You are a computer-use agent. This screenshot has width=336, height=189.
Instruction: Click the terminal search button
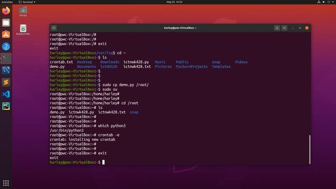pyautogui.click(x=277, y=28)
